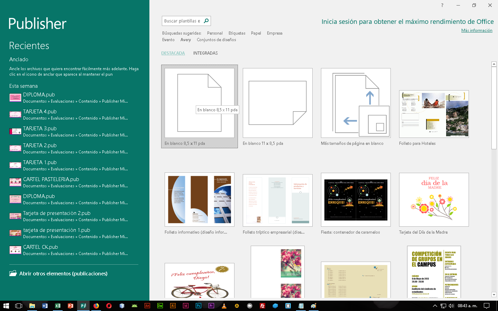The height and width of the screenshot is (311, 498).
Task: Open the Android Studio taskbar icon
Action: 135,306
